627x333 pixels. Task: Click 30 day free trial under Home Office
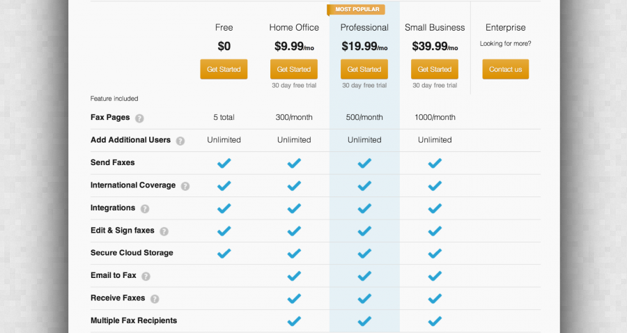click(x=294, y=86)
